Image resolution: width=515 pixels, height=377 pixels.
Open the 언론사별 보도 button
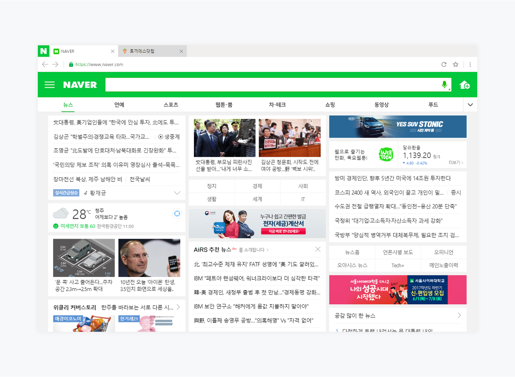[398, 252]
